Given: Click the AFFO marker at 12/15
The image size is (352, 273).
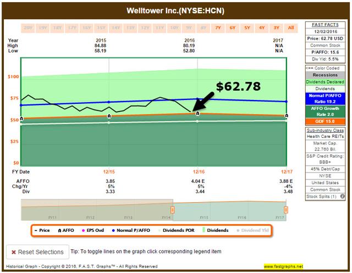Looking at the screenshot, I should point(109,116).
